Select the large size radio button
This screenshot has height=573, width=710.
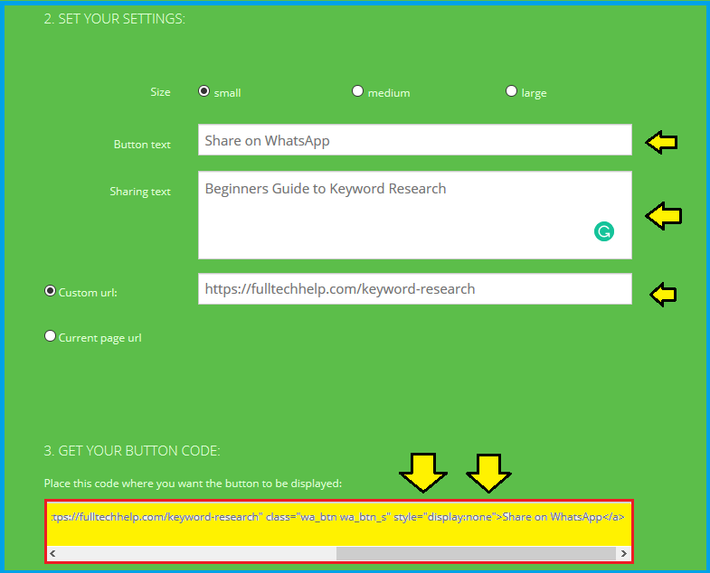(x=511, y=91)
